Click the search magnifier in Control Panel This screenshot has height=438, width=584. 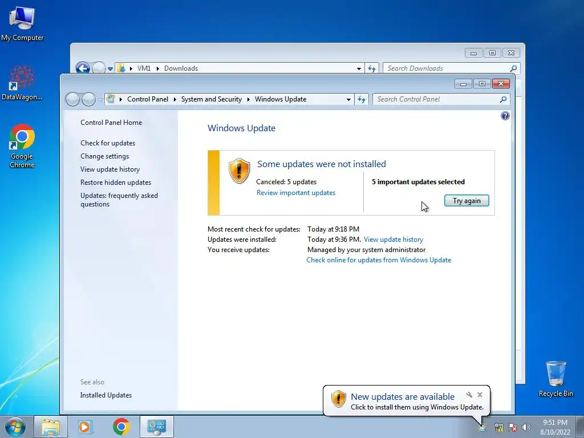503,99
